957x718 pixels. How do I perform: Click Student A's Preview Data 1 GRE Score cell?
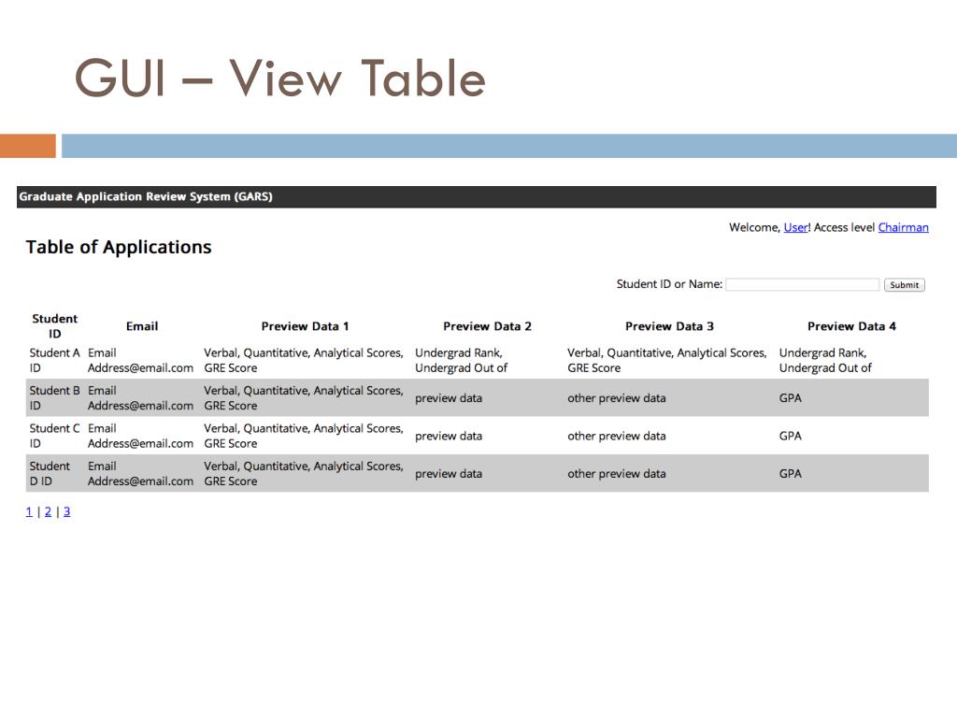pos(304,360)
